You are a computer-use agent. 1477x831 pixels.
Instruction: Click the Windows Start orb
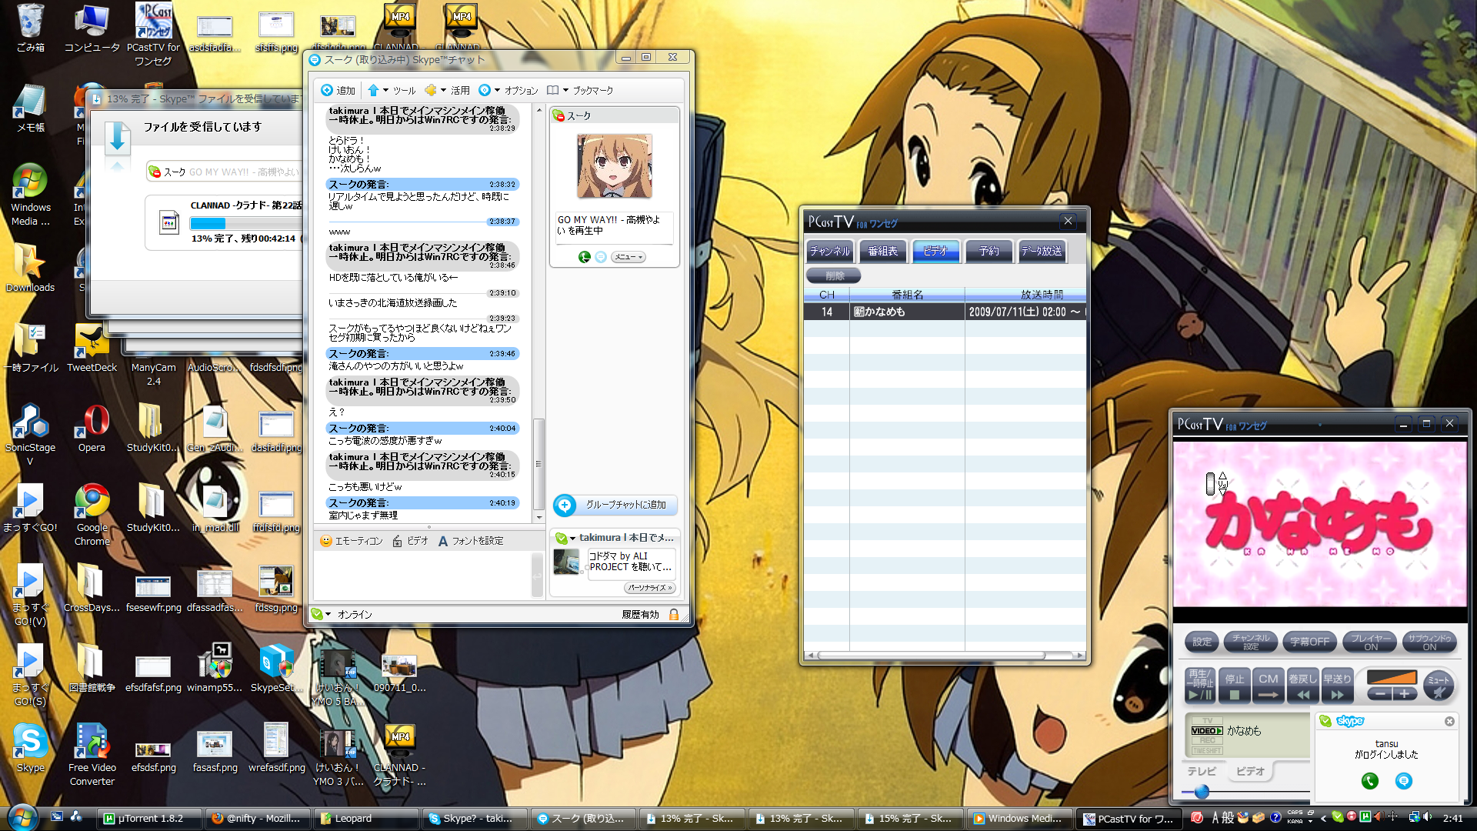click(x=22, y=818)
